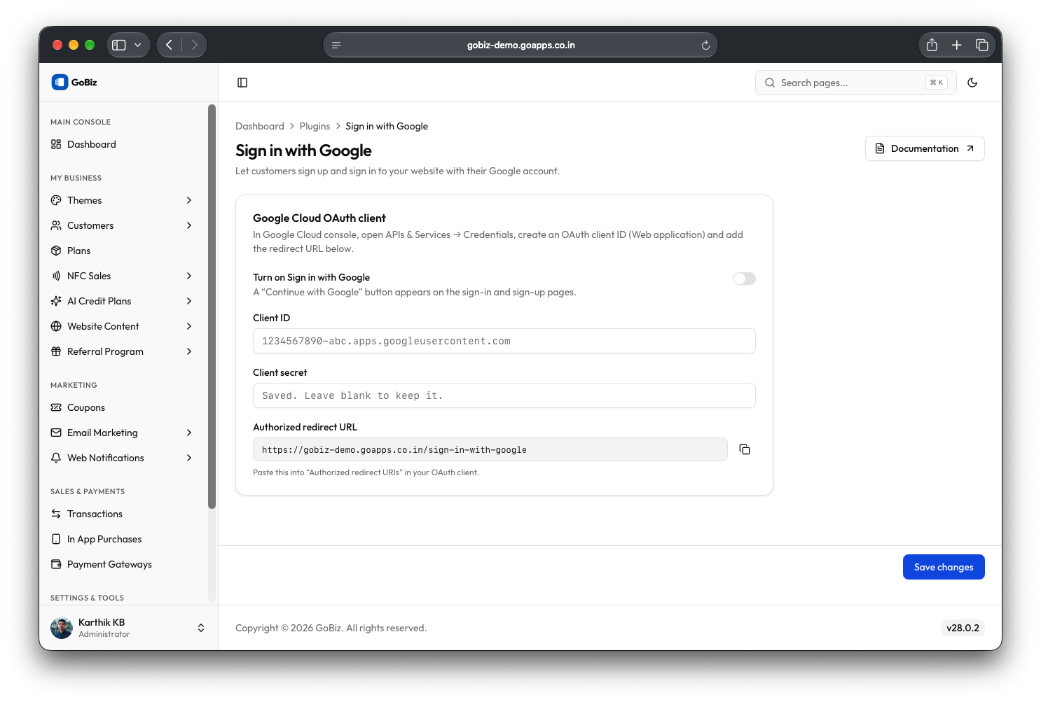Go back in Safari

(169, 45)
